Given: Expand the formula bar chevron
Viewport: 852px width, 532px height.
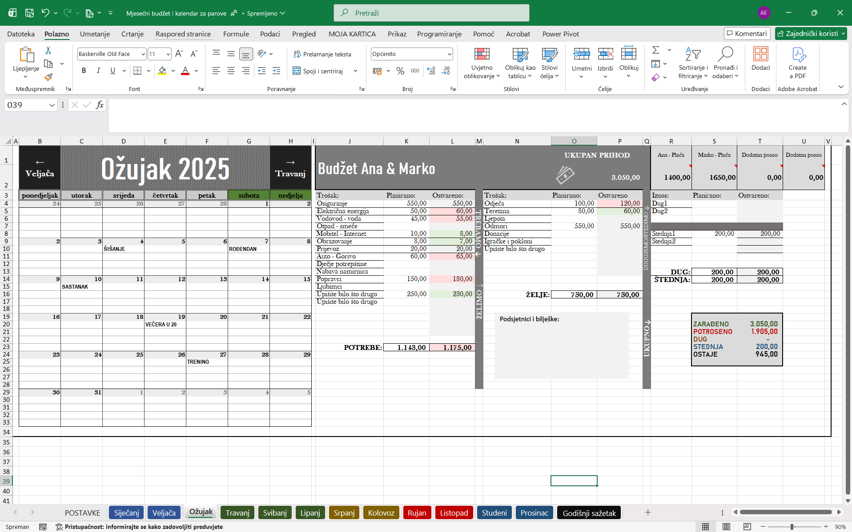Looking at the screenshot, I should click(x=844, y=104).
